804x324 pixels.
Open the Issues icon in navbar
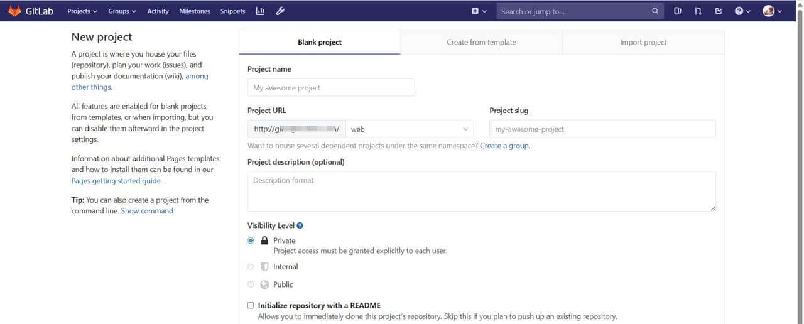tap(678, 11)
